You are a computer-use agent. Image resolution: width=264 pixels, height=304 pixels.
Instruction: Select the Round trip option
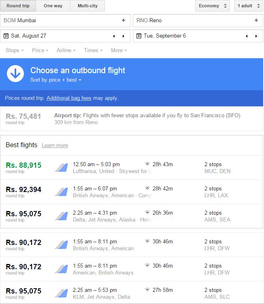point(18,6)
